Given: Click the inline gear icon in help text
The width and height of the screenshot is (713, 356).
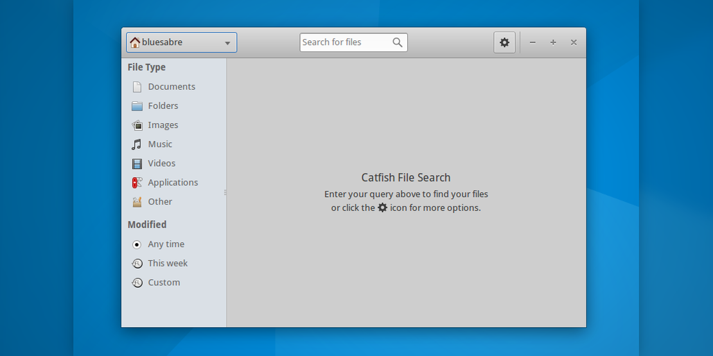Looking at the screenshot, I should [x=382, y=208].
